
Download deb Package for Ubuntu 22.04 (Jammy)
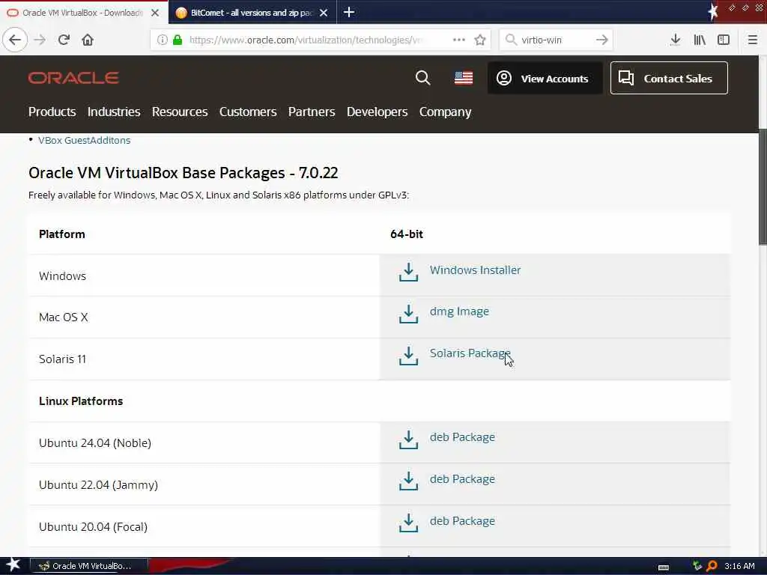click(462, 479)
